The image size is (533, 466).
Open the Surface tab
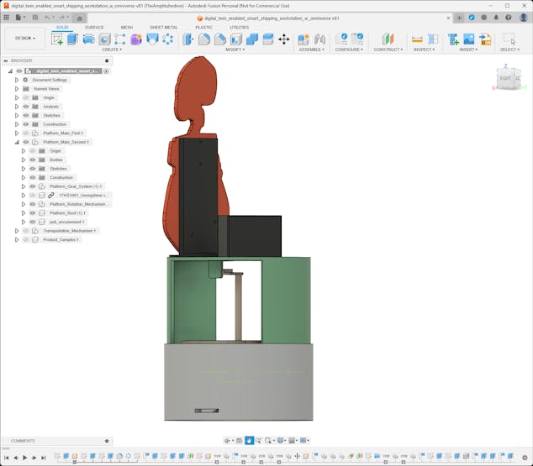(x=94, y=27)
